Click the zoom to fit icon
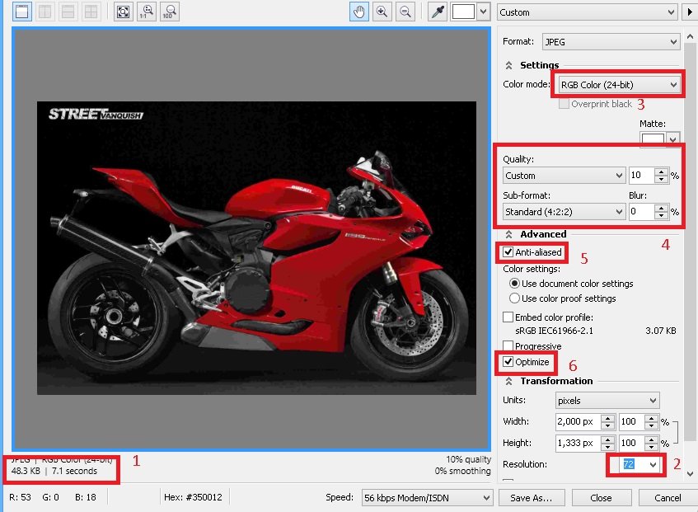698x512 pixels. point(123,12)
